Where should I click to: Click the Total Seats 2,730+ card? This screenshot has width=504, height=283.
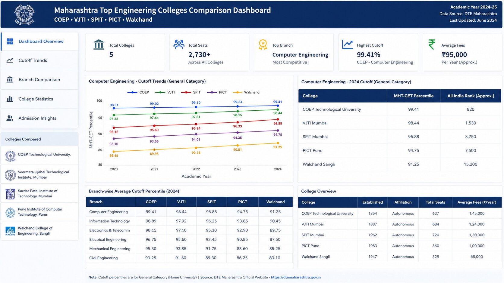tap(209, 52)
